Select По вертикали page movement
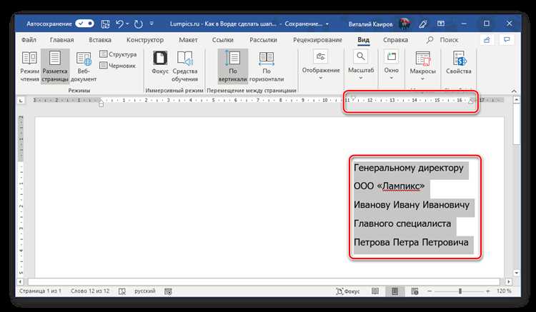The image size is (536, 312). [x=233, y=66]
